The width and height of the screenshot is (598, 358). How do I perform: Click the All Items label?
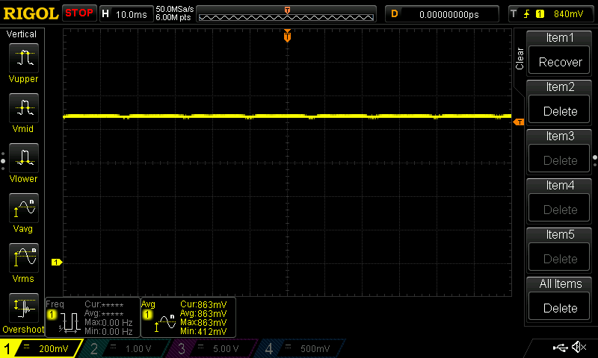pos(560,284)
